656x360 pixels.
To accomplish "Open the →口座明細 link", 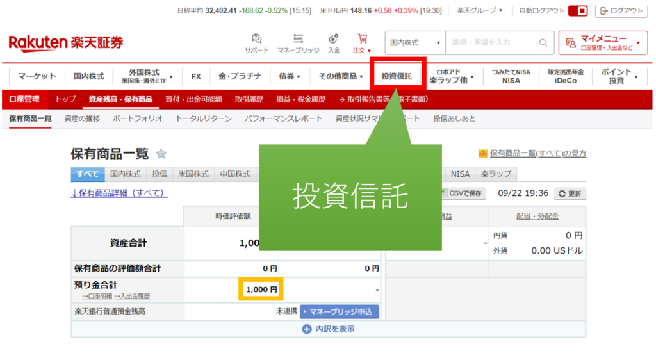I will (97, 296).
